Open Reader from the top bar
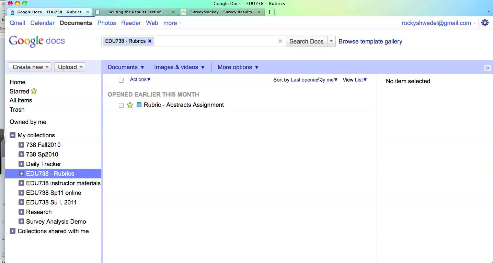 click(x=131, y=23)
